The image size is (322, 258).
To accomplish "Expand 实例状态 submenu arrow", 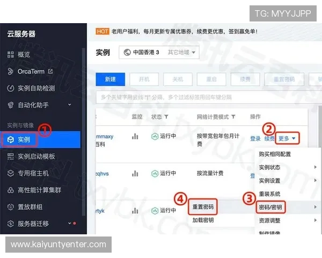I will coord(316,167).
